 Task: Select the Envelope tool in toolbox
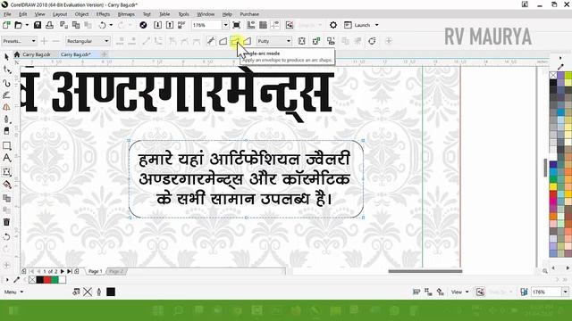(6, 172)
